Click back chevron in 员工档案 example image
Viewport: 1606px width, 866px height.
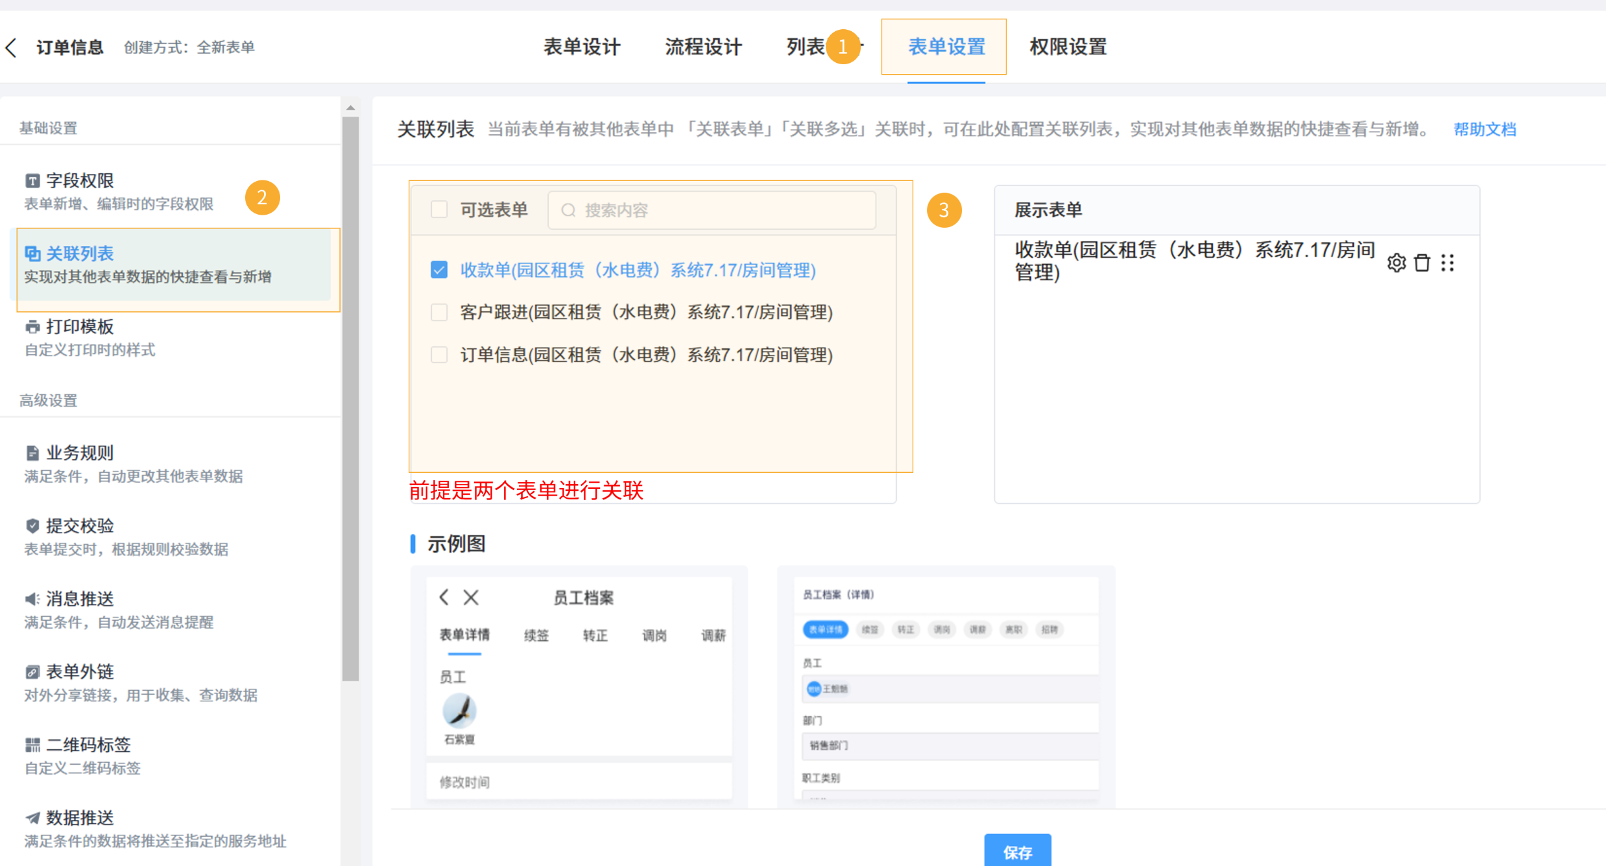[x=444, y=597]
